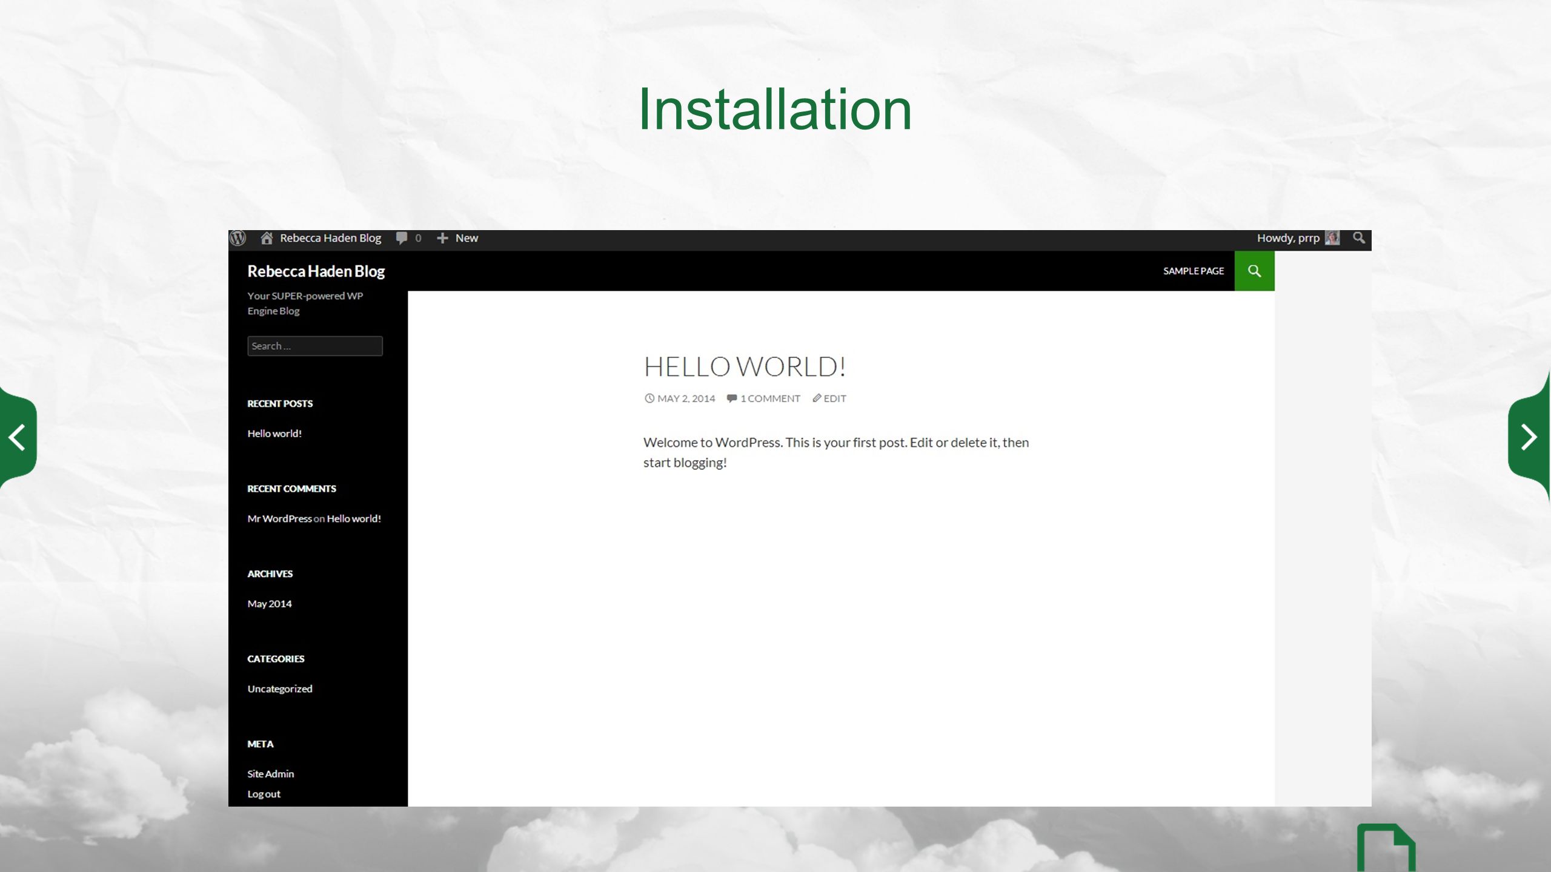This screenshot has width=1551, height=872.
Task: Open the Uncategorized category
Action: click(x=279, y=689)
